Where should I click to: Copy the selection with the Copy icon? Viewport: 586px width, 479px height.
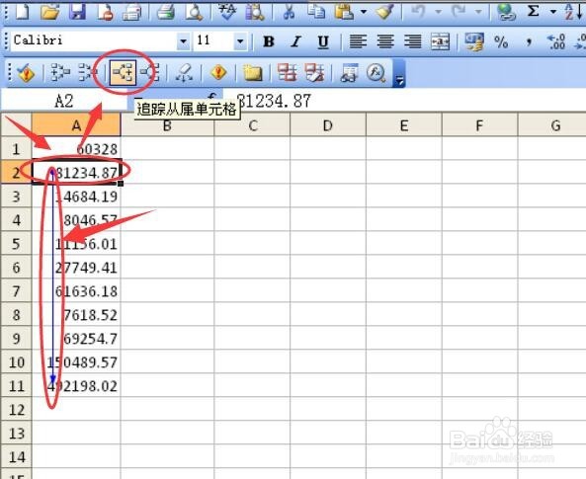[x=316, y=12]
